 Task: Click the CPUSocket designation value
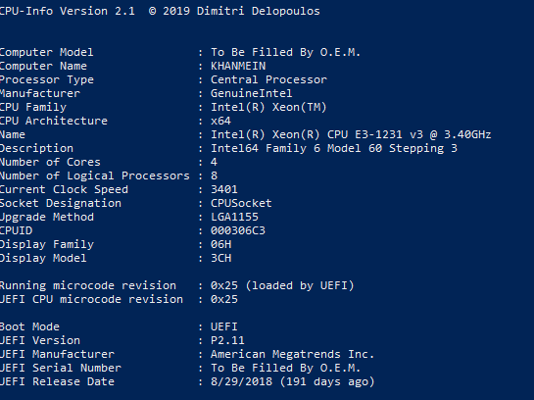click(x=241, y=203)
